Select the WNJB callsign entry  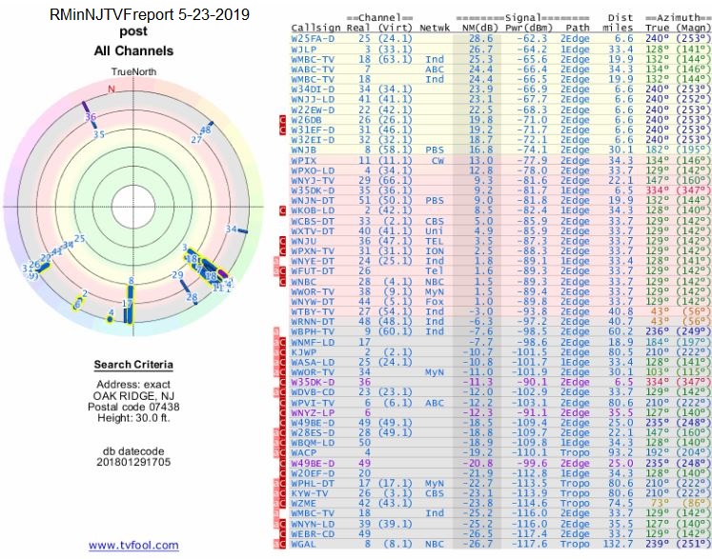click(305, 150)
